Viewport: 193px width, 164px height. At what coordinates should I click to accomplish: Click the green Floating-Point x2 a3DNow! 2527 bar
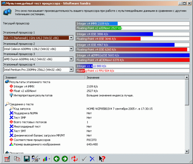coord(133,28)
